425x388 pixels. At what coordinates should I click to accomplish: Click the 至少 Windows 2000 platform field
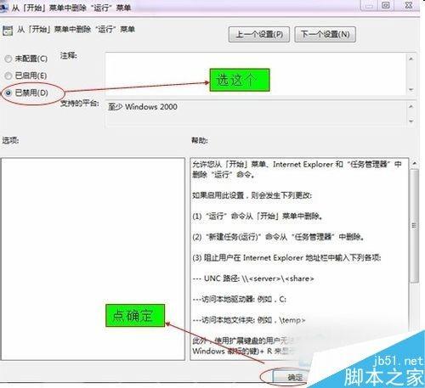point(256,114)
